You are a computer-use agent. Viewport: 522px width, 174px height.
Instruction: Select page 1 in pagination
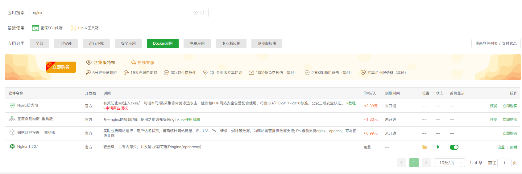pyautogui.click(x=414, y=163)
